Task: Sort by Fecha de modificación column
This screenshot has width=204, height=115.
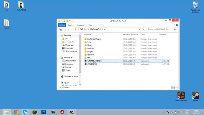Action: [x=131, y=34]
